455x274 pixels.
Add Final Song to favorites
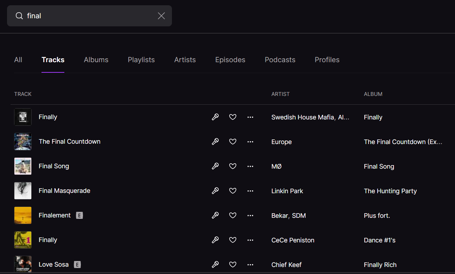[x=233, y=166]
